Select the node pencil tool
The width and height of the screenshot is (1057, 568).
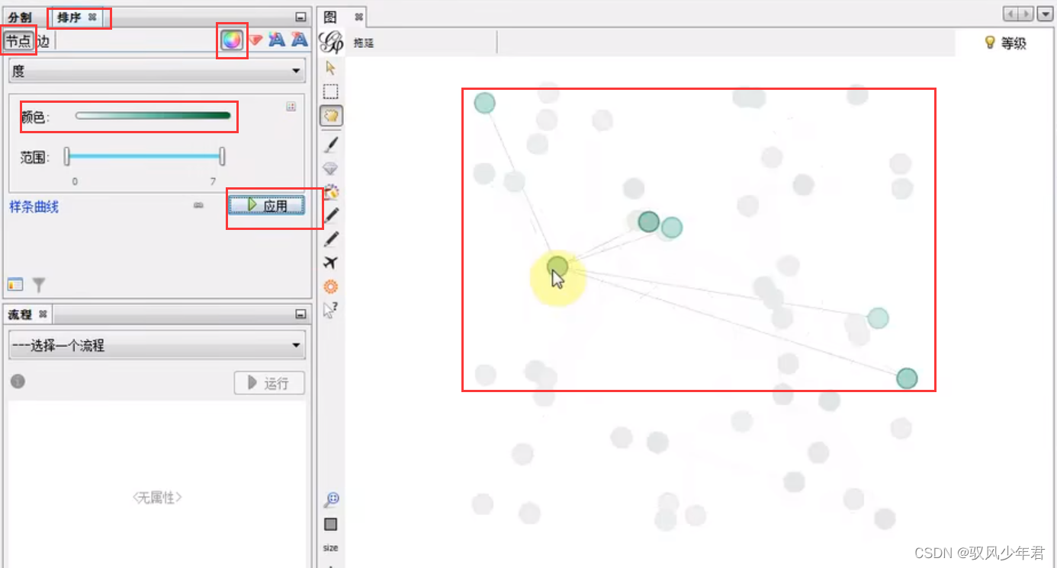click(x=331, y=215)
